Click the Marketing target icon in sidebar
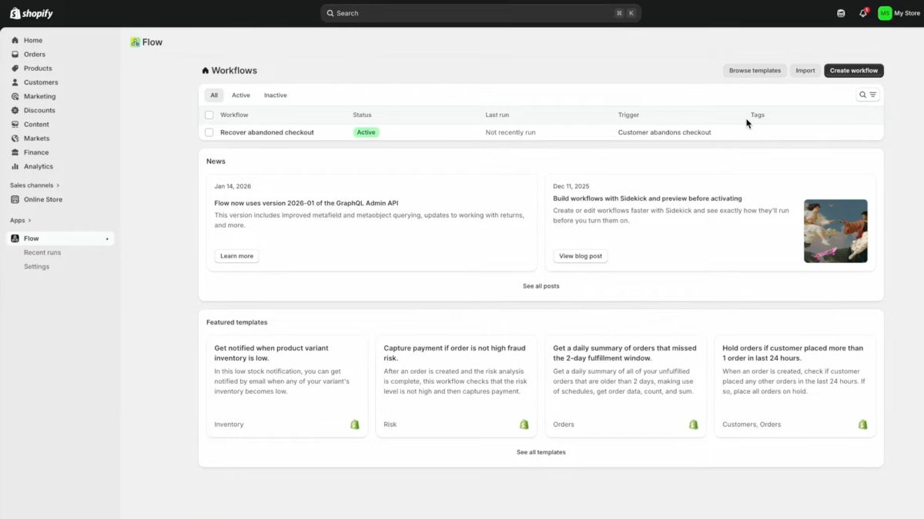Screen dimensions: 924x519 15,96
